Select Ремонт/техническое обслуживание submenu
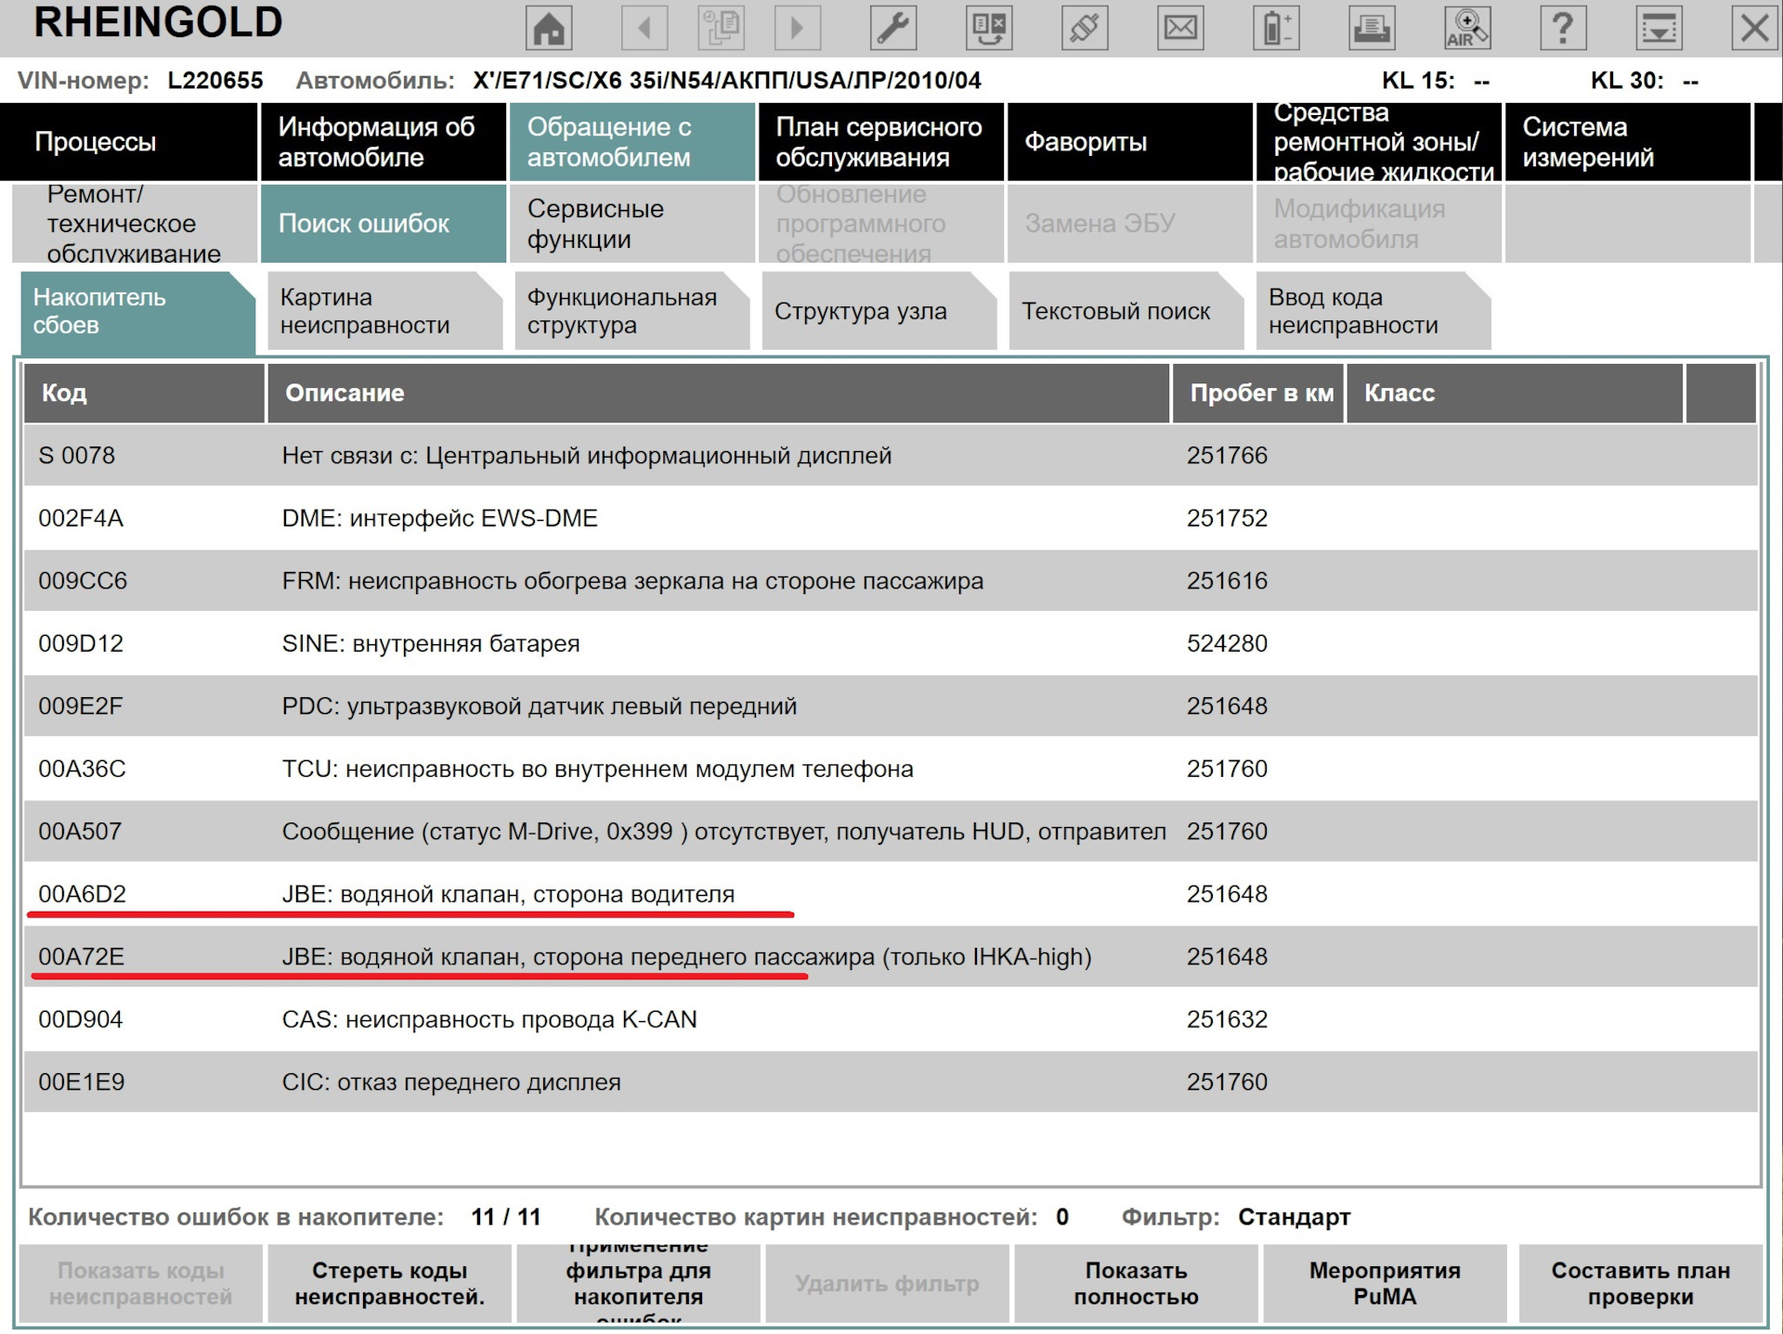 click(x=135, y=224)
